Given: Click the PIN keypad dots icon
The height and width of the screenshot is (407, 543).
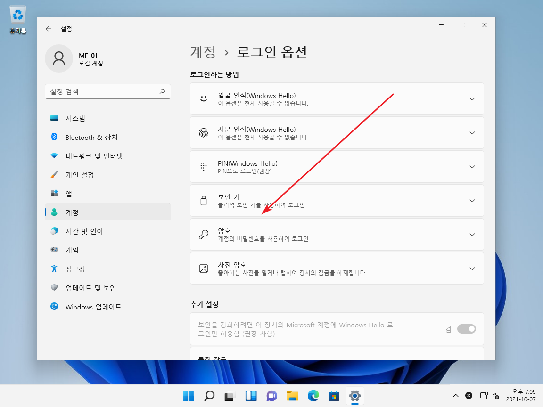Looking at the screenshot, I should point(204,167).
